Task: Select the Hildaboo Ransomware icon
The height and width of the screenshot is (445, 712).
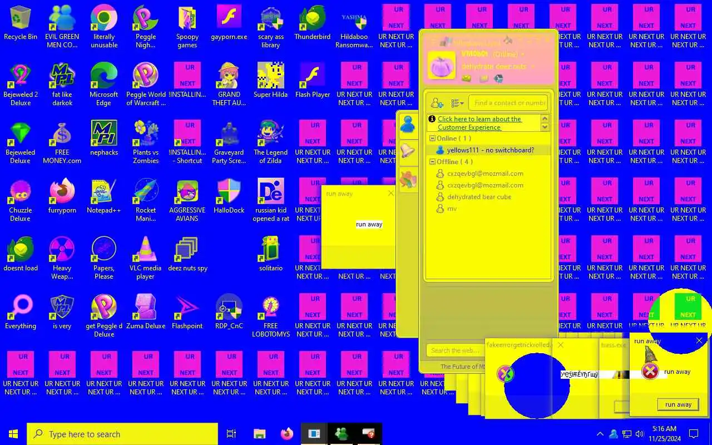Action: pos(354,27)
